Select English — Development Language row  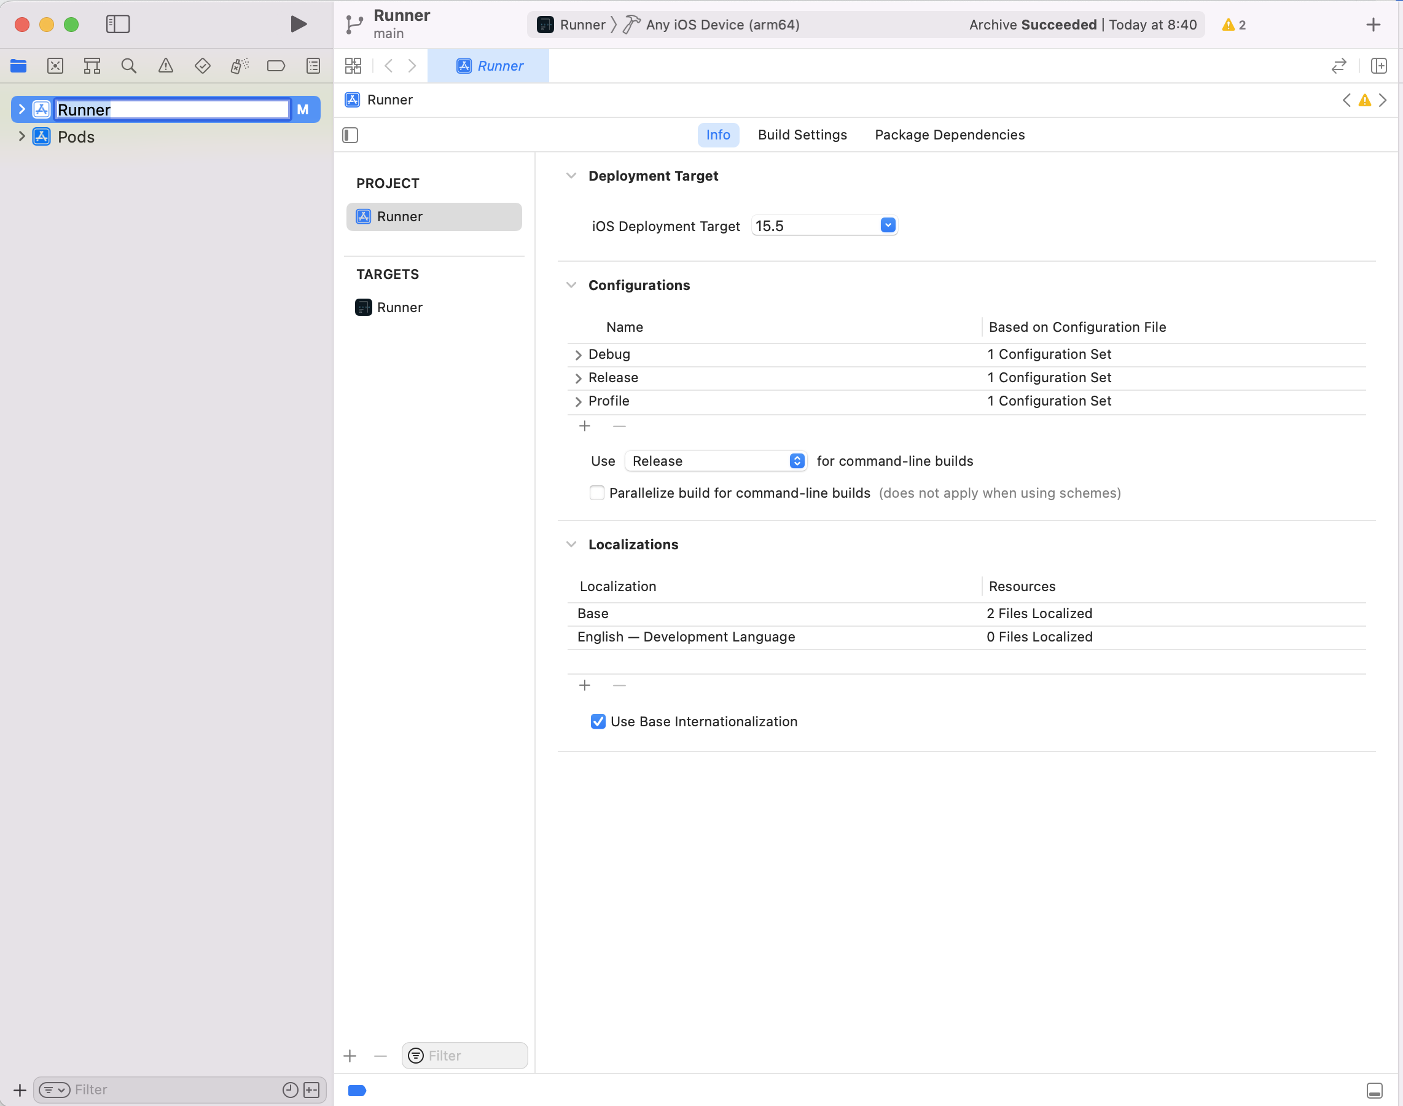(966, 637)
